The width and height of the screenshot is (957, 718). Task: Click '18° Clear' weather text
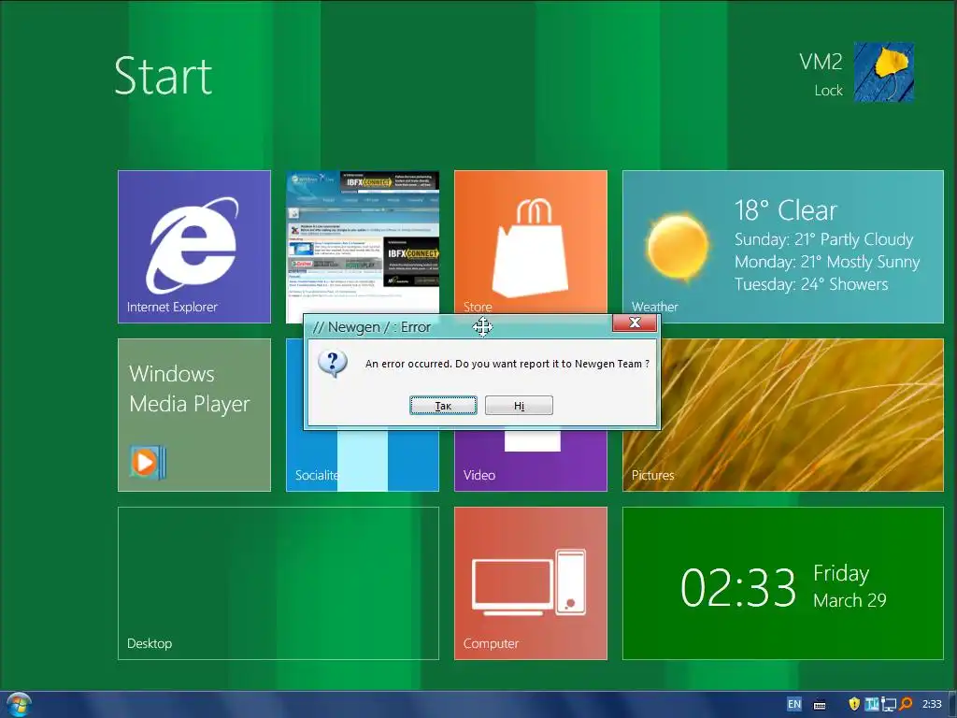point(785,210)
